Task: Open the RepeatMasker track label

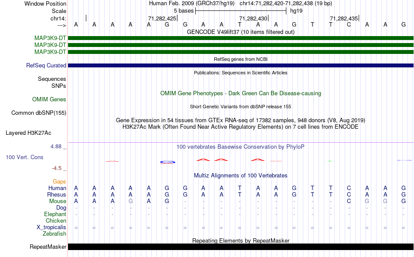Action: click(x=48, y=247)
